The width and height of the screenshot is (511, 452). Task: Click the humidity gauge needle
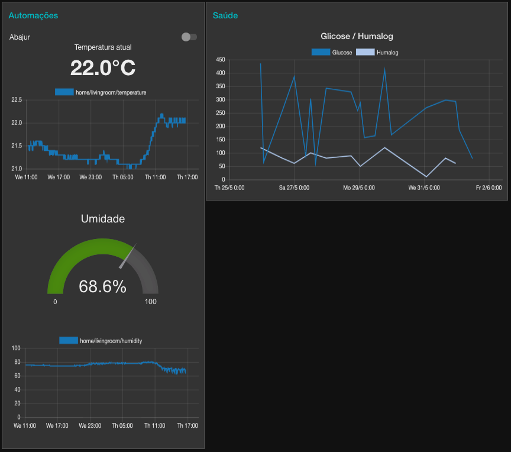[127, 257]
